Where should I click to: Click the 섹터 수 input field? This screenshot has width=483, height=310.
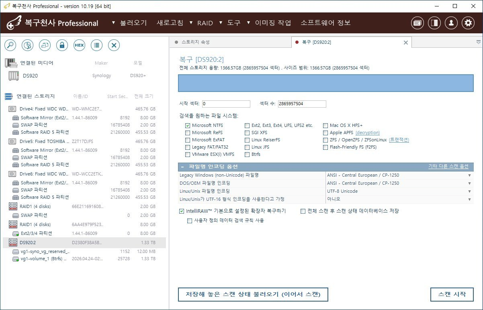point(302,104)
